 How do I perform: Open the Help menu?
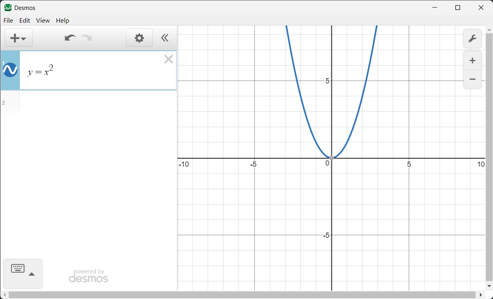coord(63,21)
